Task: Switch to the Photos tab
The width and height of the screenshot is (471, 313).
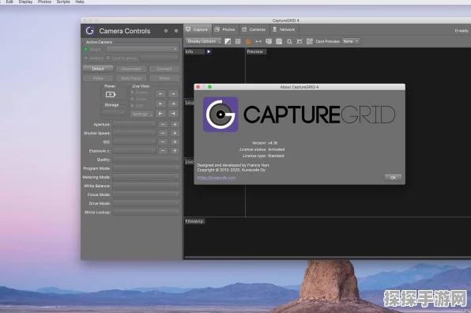Action: pyautogui.click(x=225, y=29)
